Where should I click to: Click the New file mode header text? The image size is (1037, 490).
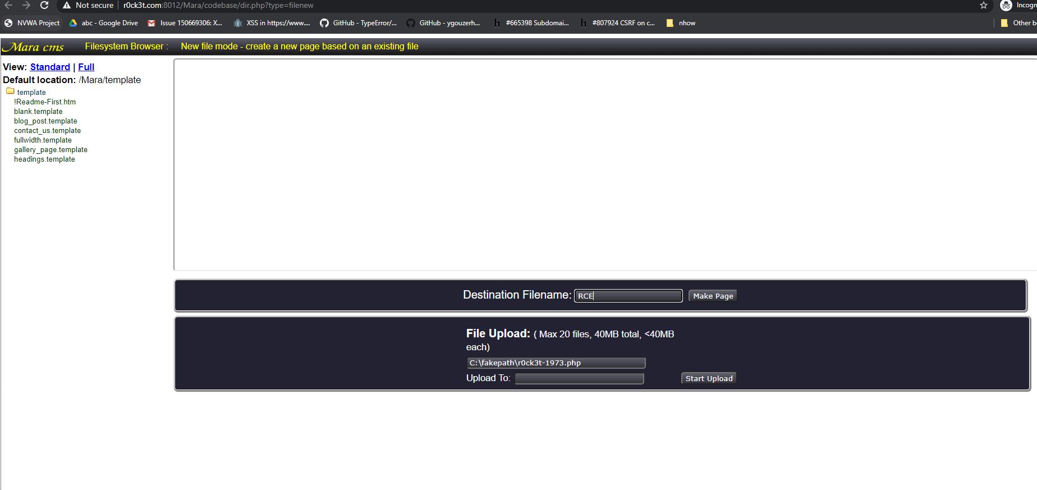pyautogui.click(x=300, y=46)
